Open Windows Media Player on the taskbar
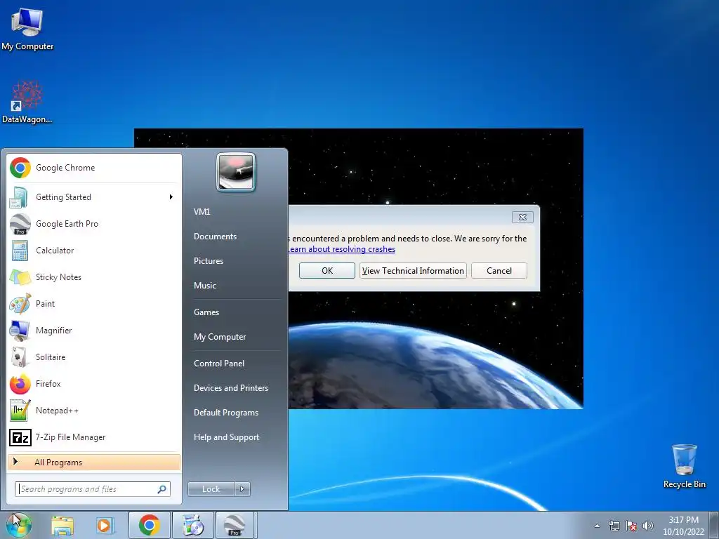719x539 pixels. pyautogui.click(x=105, y=525)
